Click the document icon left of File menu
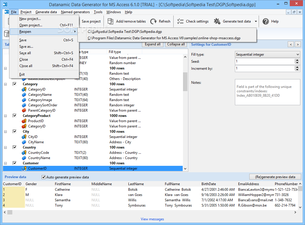305x225 pixels. point(7,12)
